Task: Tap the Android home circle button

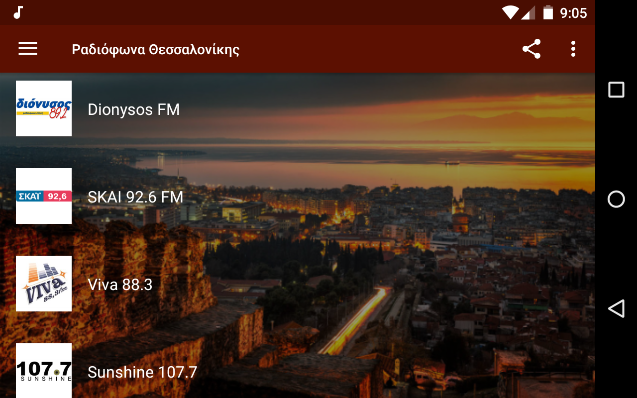Action: click(x=616, y=199)
